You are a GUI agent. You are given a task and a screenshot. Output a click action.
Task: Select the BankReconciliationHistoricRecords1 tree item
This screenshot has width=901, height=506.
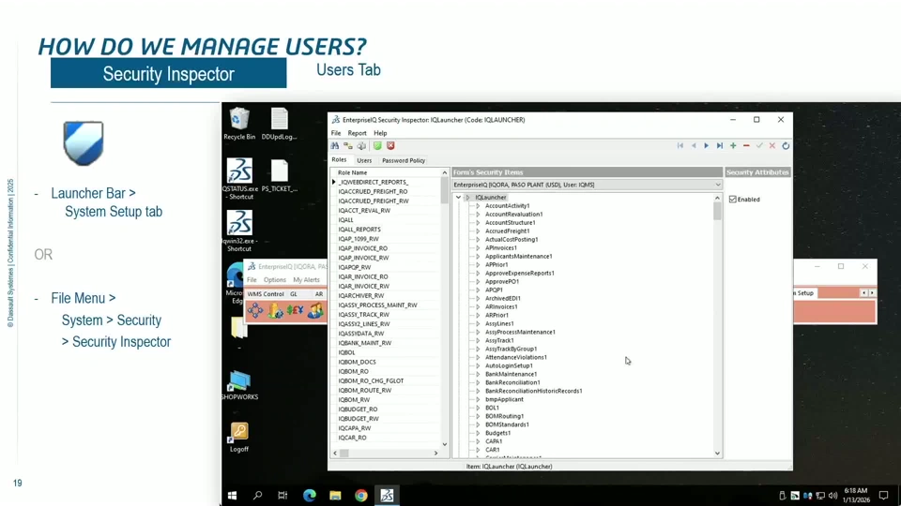(533, 391)
